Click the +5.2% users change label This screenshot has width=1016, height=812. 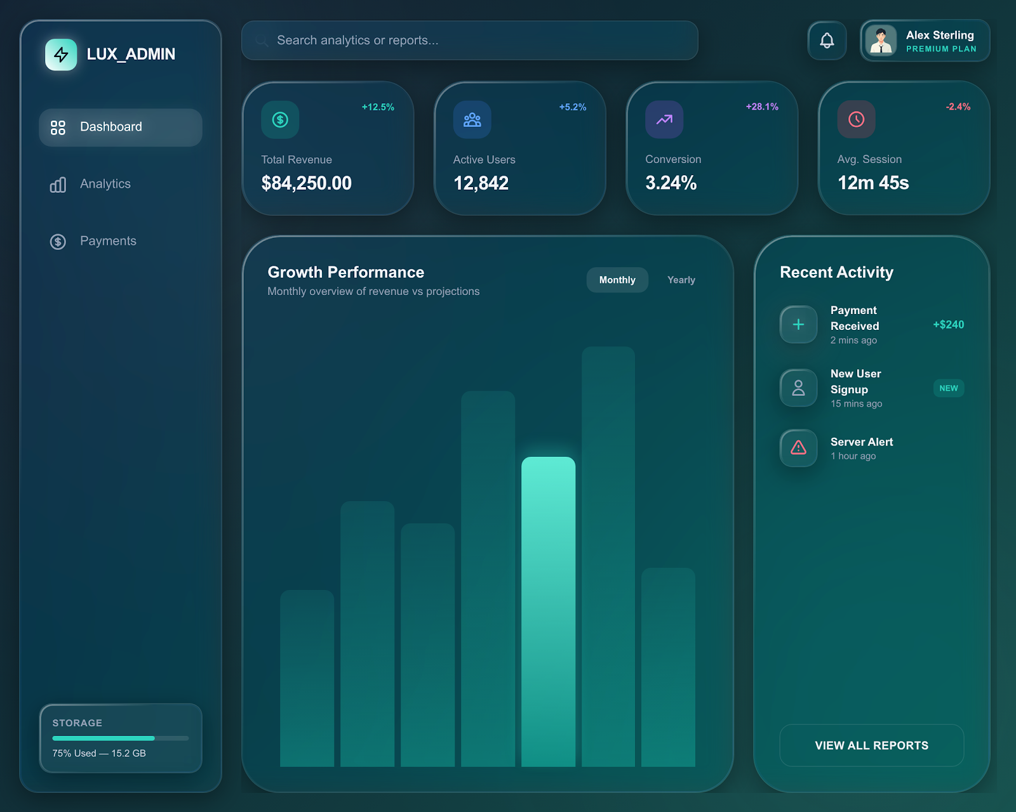click(x=572, y=107)
